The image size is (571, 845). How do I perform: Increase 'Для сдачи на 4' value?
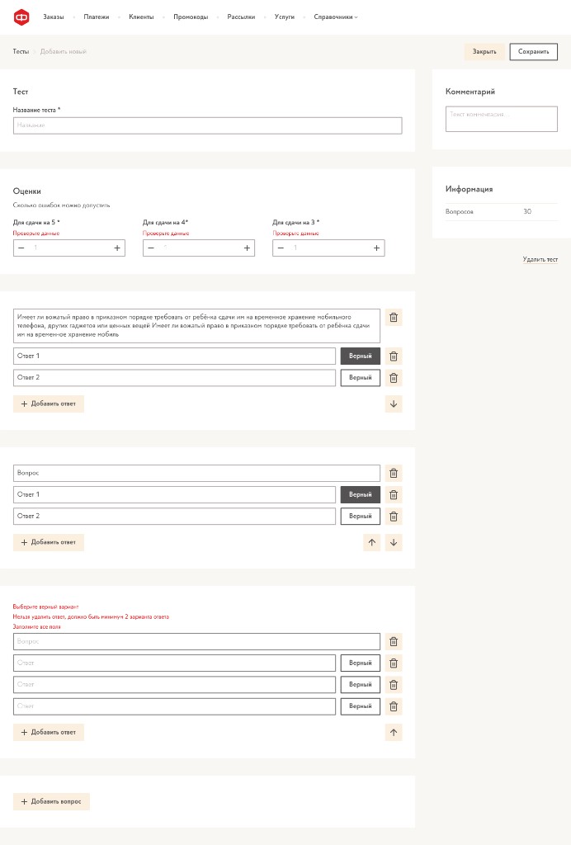[x=247, y=248]
